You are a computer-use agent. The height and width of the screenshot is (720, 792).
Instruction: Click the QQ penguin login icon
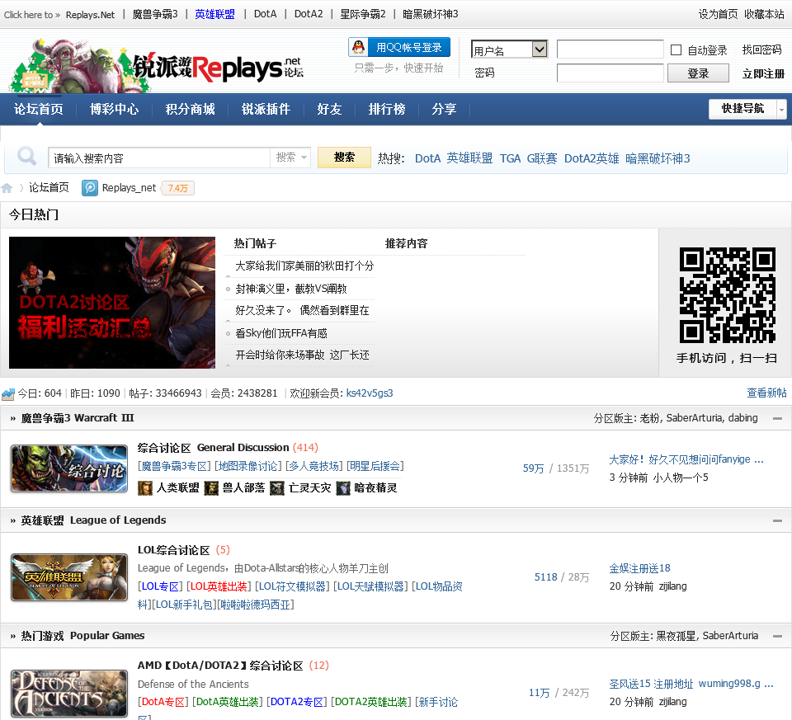(358, 47)
